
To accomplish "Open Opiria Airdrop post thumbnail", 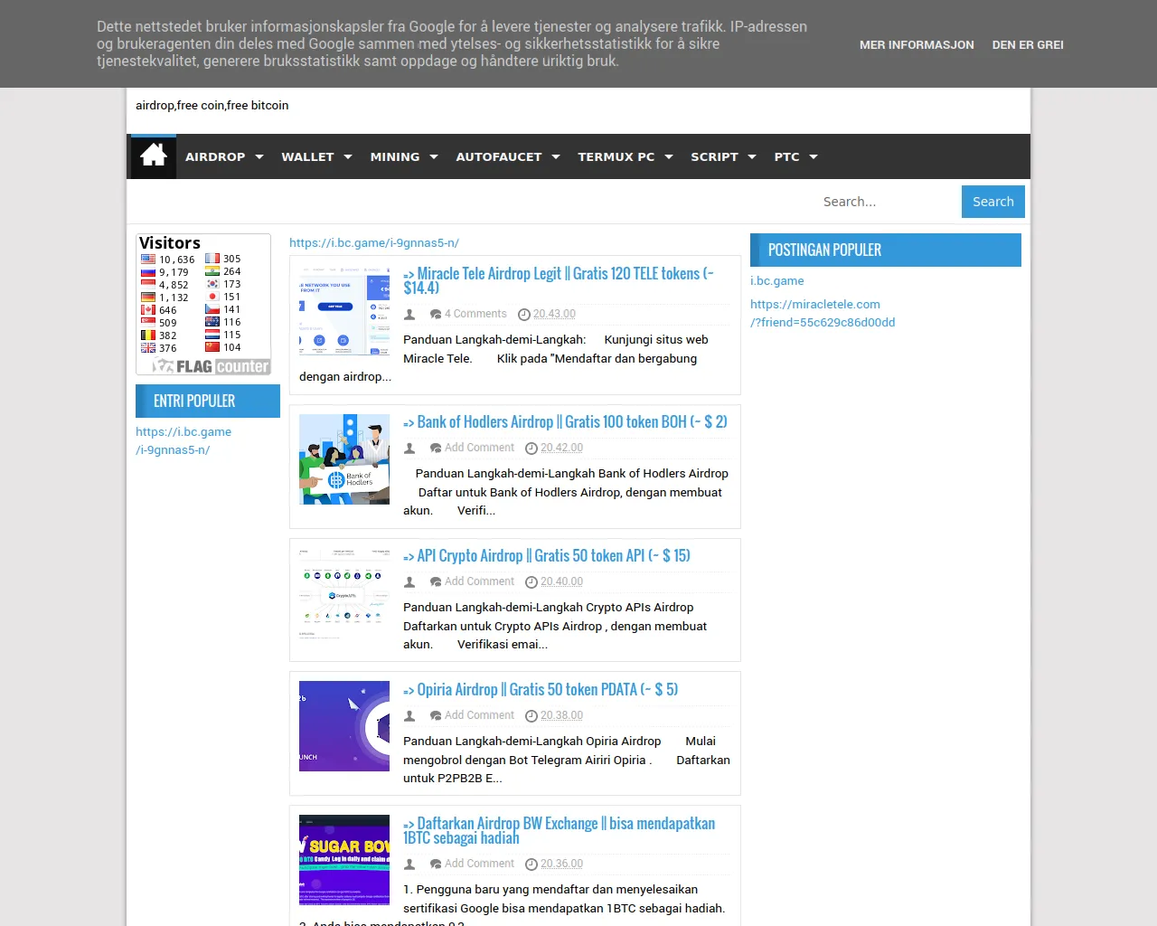I will click(x=344, y=726).
